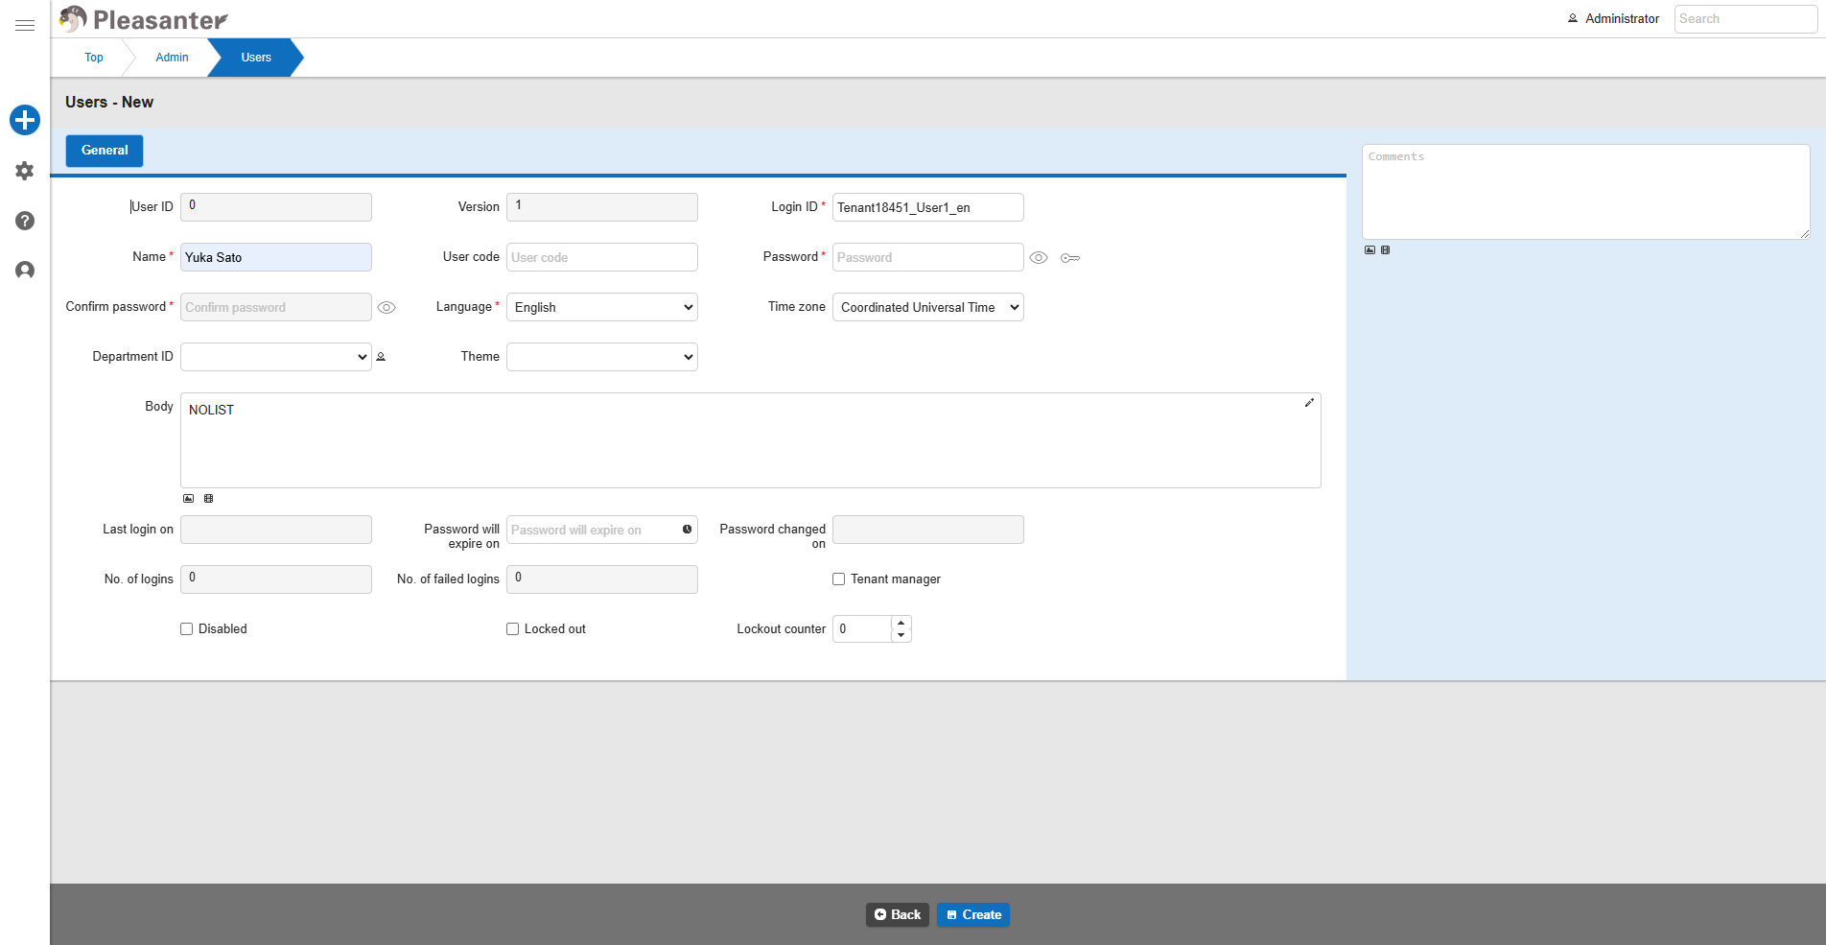Click the user account sidebar icon
Image resolution: width=1826 pixels, height=945 pixels.
coord(25,271)
